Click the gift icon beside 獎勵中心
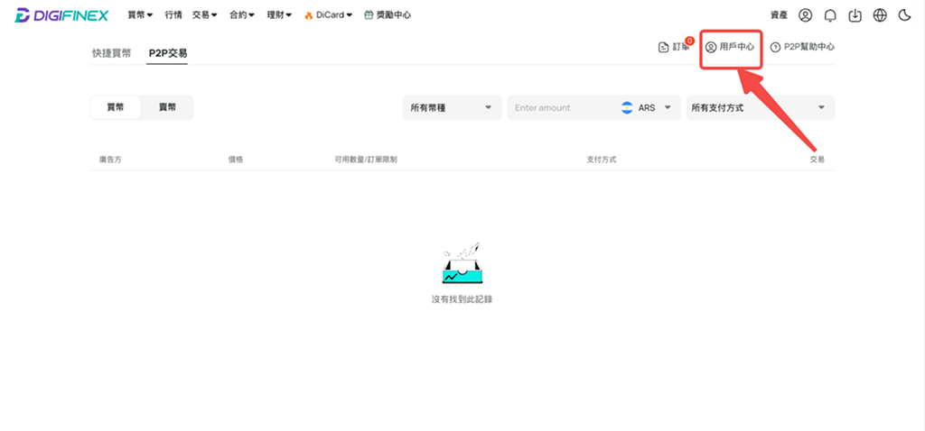The width and height of the screenshot is (925, 431). (x=369, y=15)
